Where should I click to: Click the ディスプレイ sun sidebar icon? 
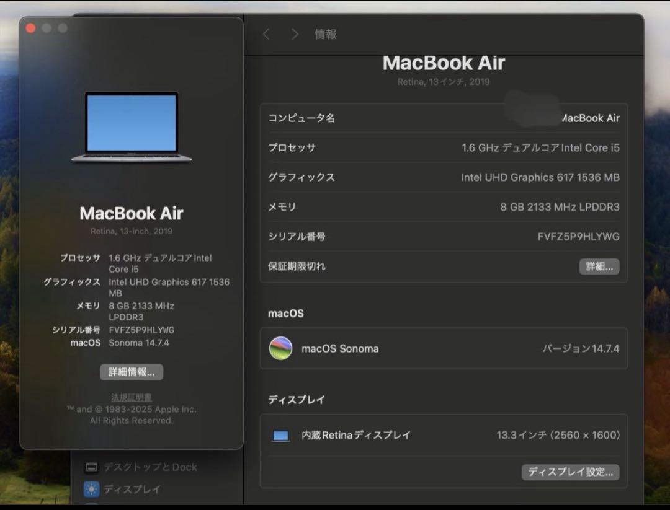(x=91, y=489)
